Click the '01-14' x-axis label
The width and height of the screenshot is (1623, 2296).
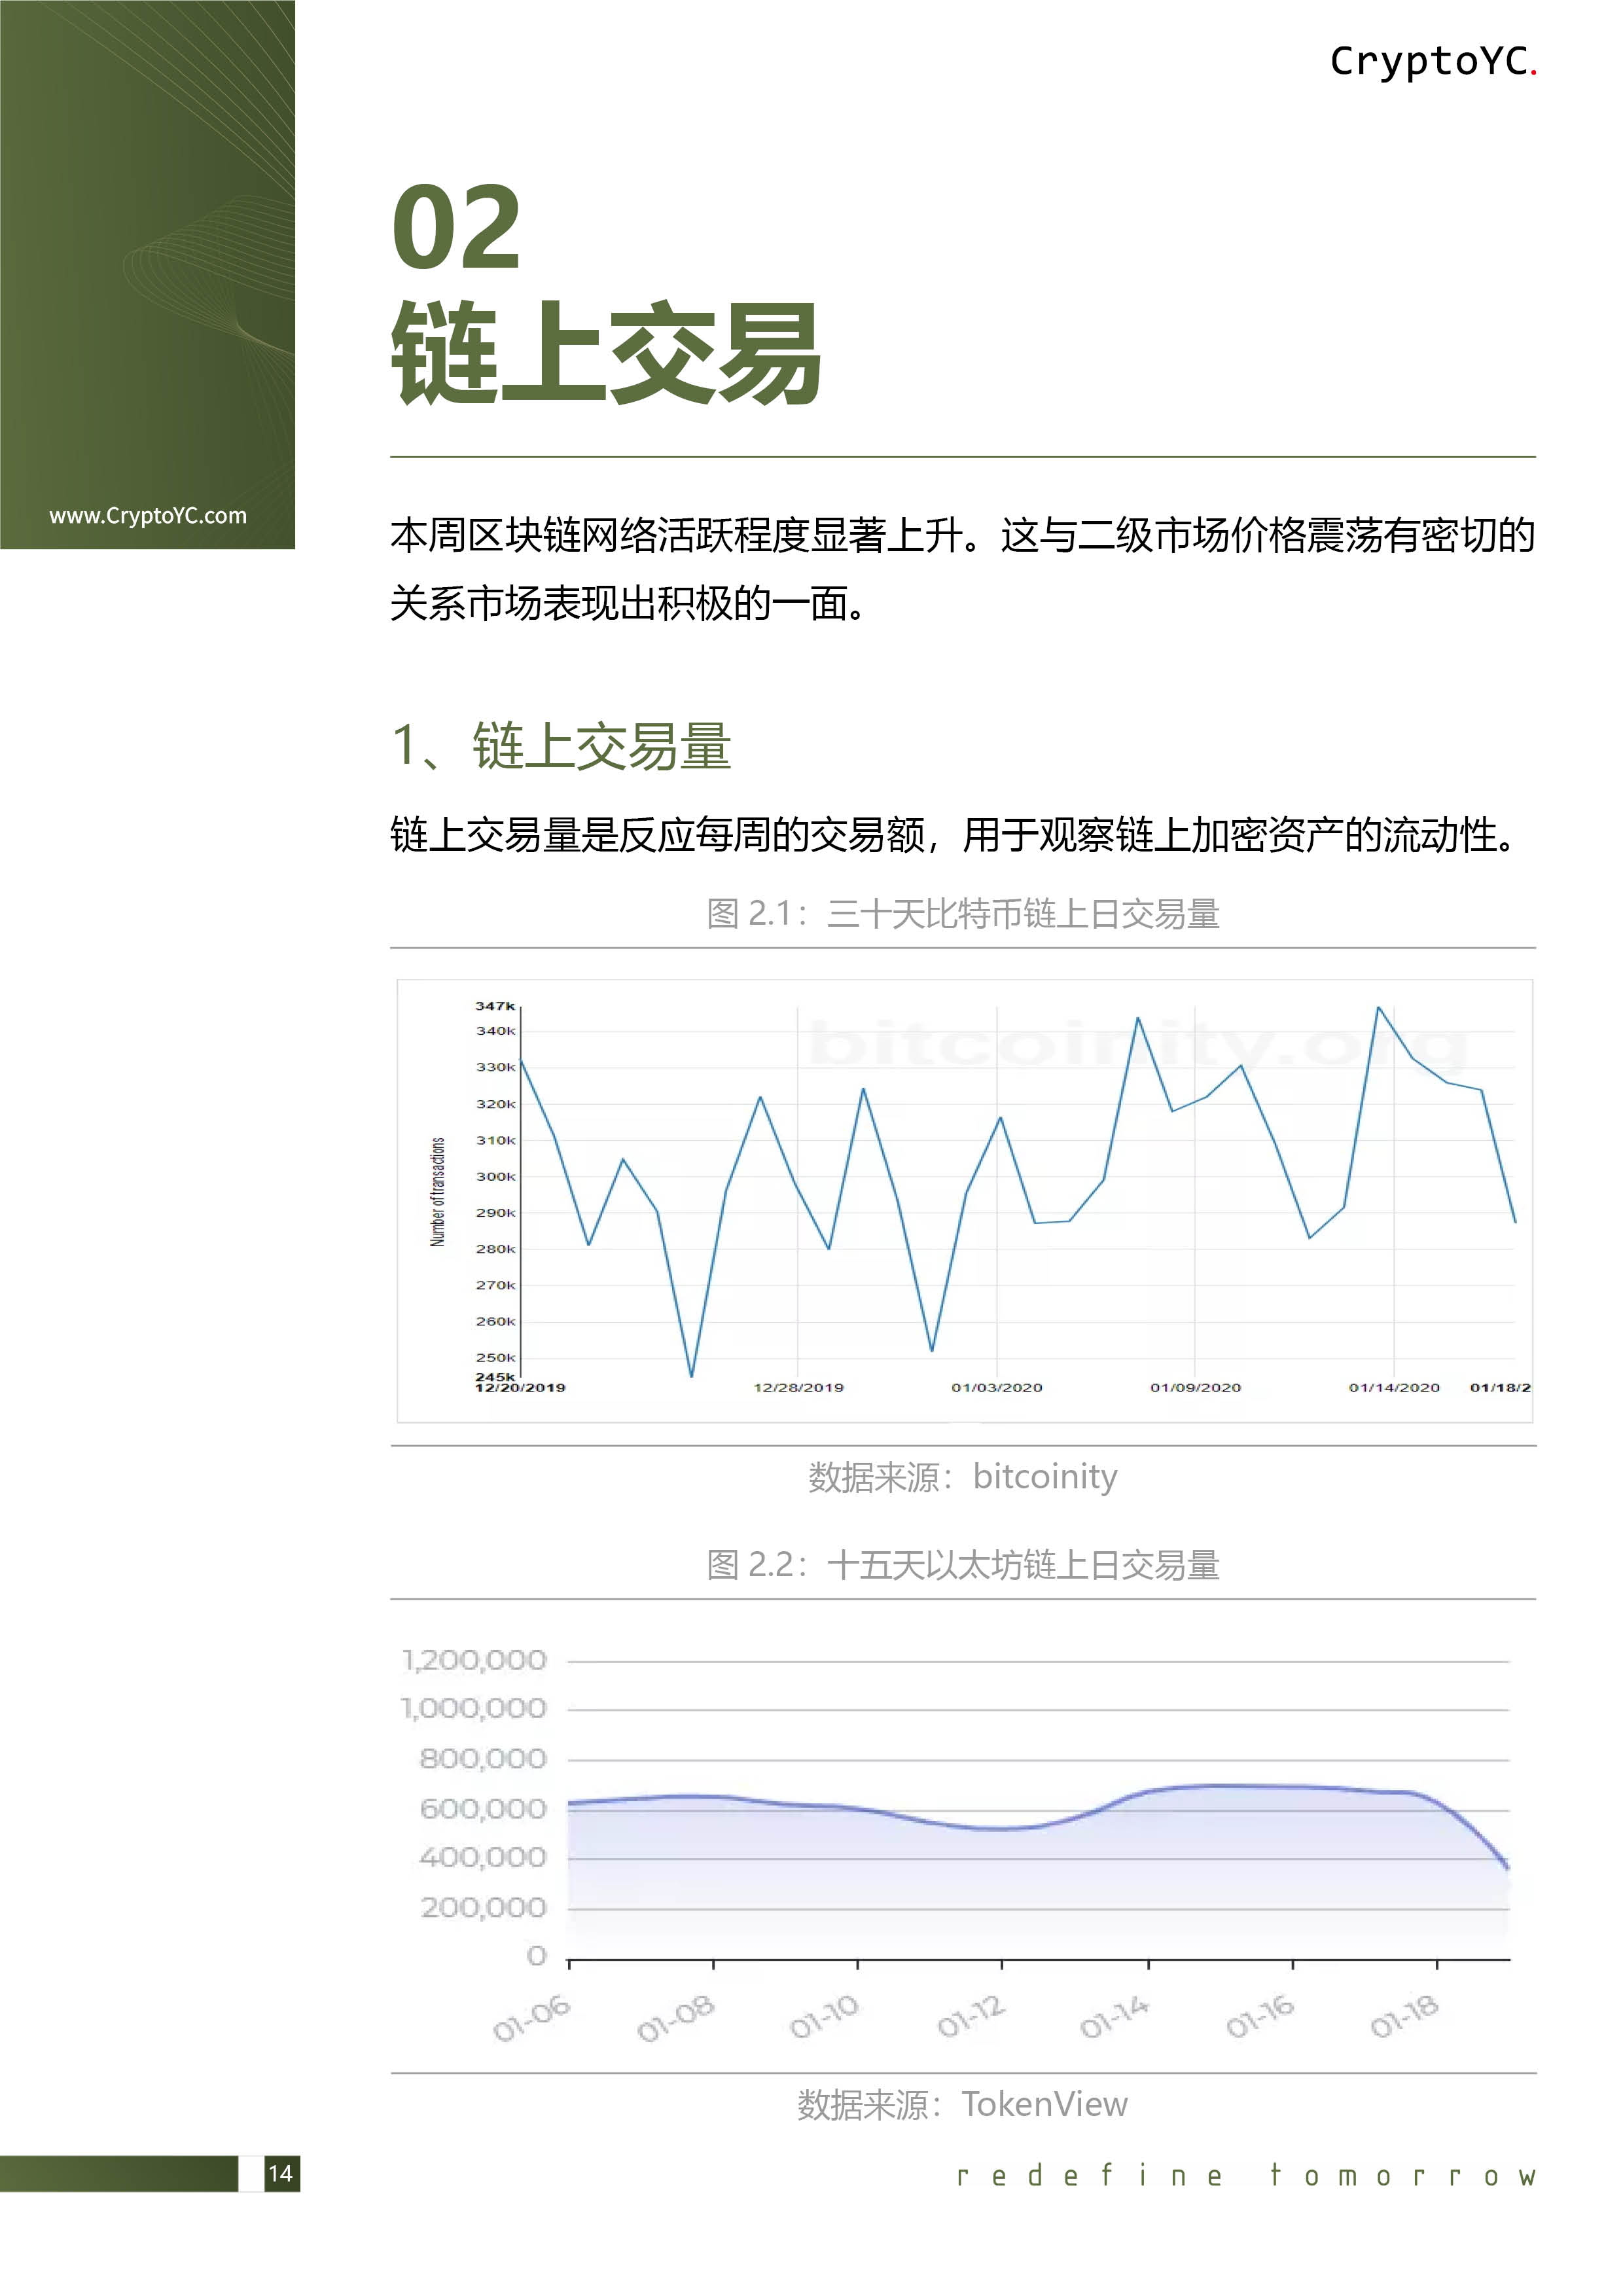(1115, 2016)
